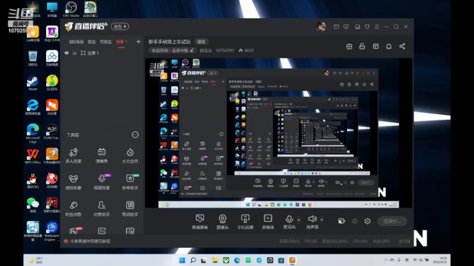This screenshot has height=266, width=474.
Task: Mute the 扬声器 speaker
Action: pos(312,221)
